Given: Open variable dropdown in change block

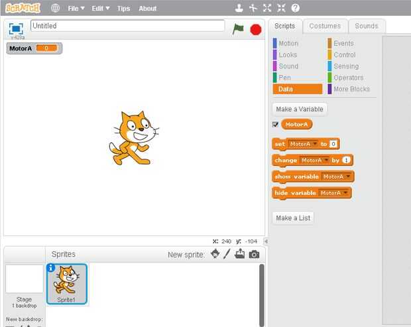Looking at the screenshot, I should point(314,161).
